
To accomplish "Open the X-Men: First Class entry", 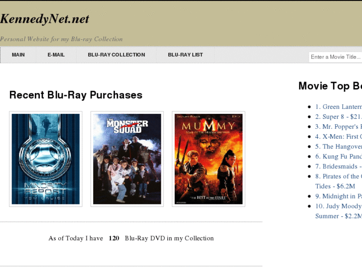I will pyautogui.click(x=339, y=137).
